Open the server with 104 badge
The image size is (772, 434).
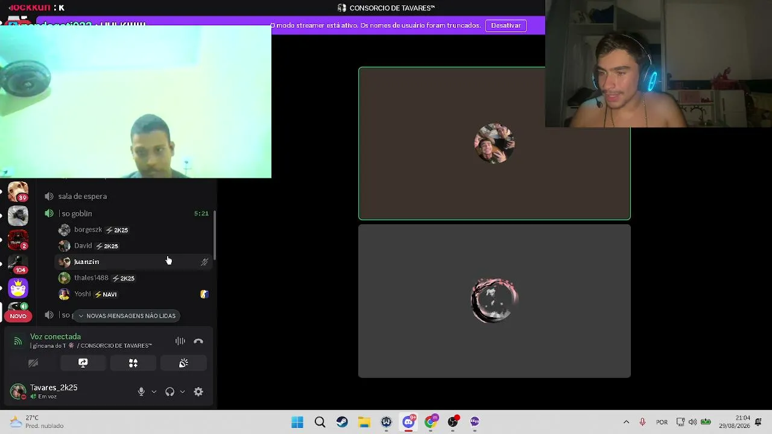(x=18, y=264)
